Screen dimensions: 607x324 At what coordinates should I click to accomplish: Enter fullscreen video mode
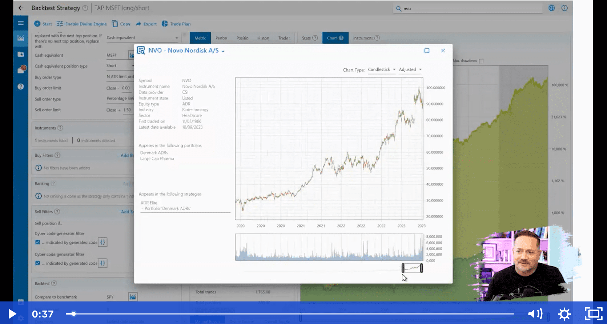pyautogui.click(x=593, y=314)
